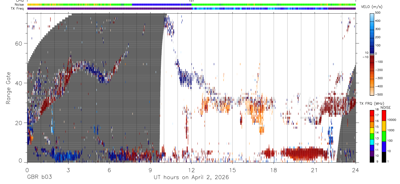400x184 pixels.
Task: Click the '15' UT hour axis tick label
Action: point(233,170)
